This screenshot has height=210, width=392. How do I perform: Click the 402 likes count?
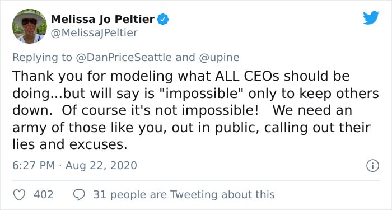44,195
